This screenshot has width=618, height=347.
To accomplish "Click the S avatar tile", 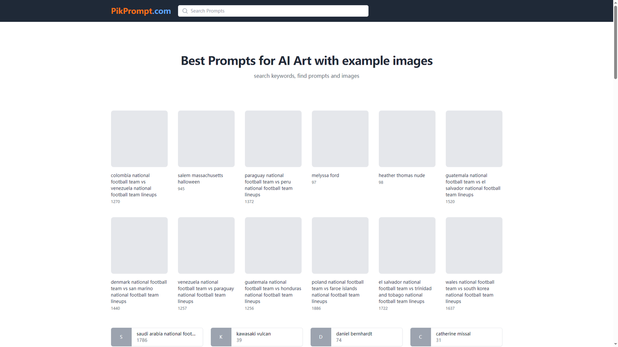I will [x=121, y=337].
